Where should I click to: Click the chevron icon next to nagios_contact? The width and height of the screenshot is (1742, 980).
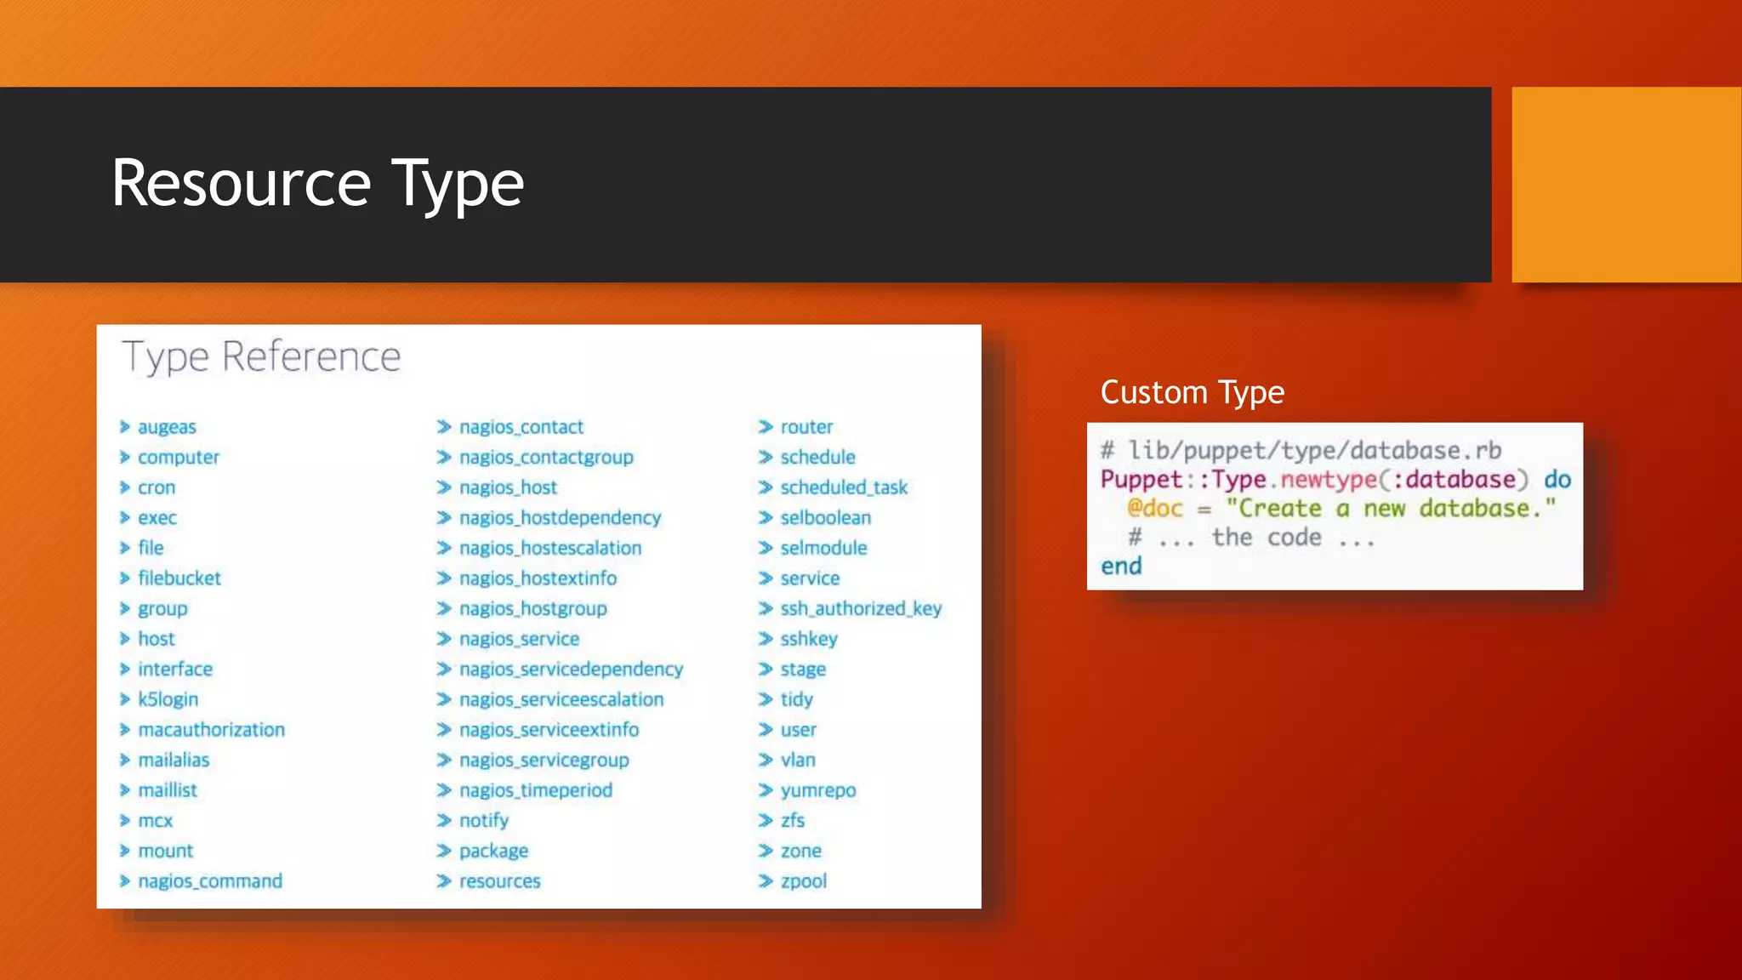click(444, 427)
